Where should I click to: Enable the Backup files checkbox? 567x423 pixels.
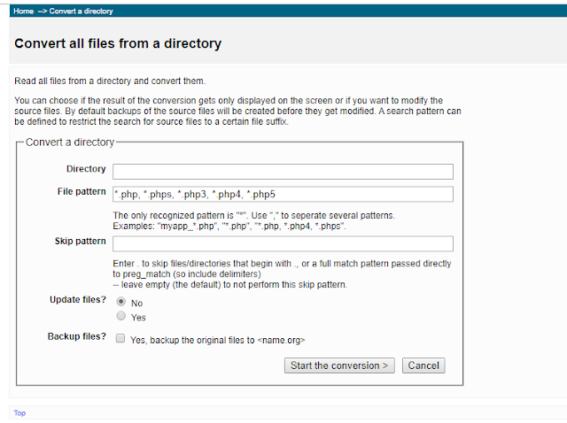point(120,338)
